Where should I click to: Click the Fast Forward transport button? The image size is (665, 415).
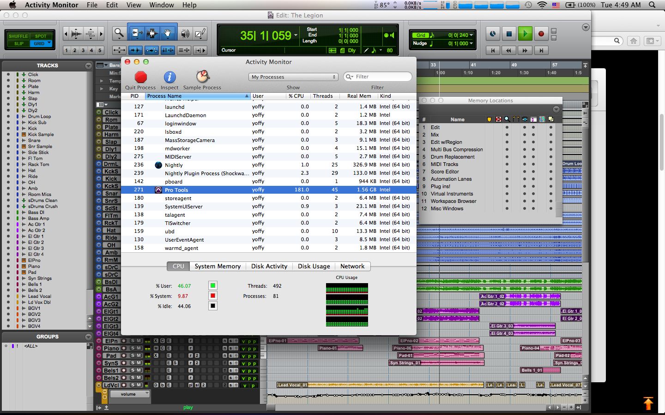(525, 50)
